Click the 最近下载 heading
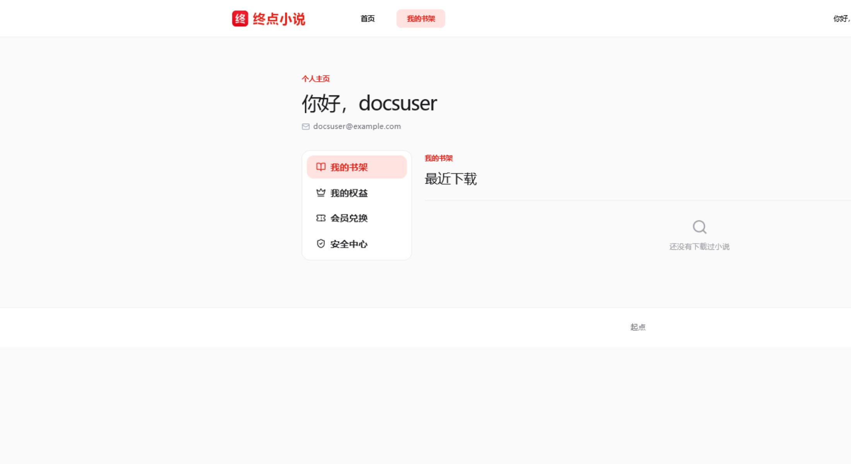The image size is (851, 464). (x=451, y=179)
